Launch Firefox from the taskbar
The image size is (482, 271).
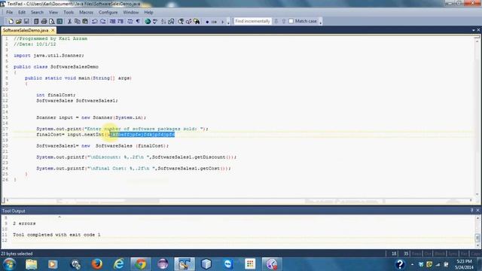point(97,264)
